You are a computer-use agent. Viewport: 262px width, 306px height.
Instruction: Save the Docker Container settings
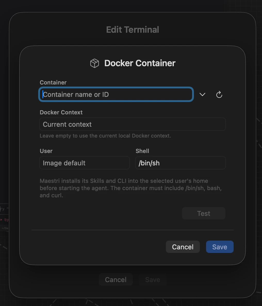tap(220, 247)
